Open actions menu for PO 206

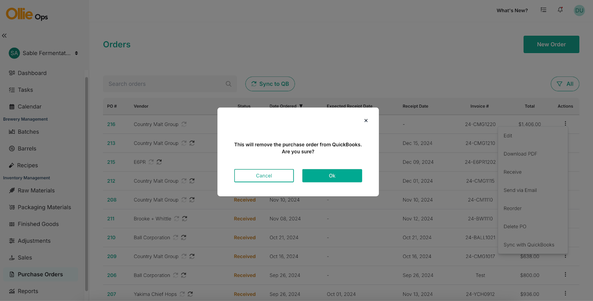point(565,275)
